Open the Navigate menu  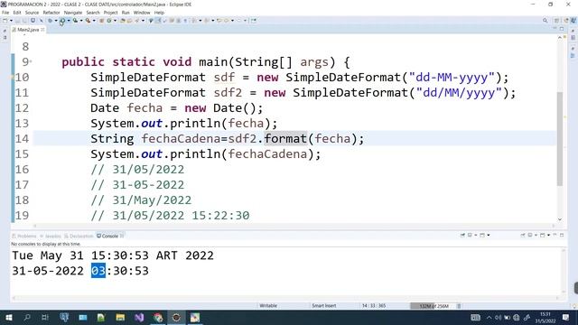(73, 13)
